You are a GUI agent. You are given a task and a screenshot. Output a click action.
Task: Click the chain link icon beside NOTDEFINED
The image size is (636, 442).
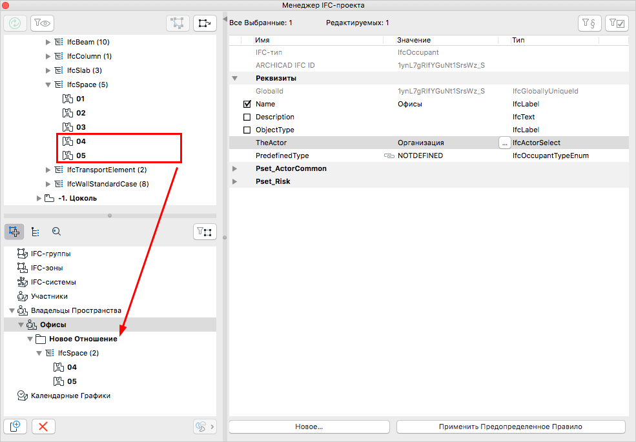pos(389,156)
